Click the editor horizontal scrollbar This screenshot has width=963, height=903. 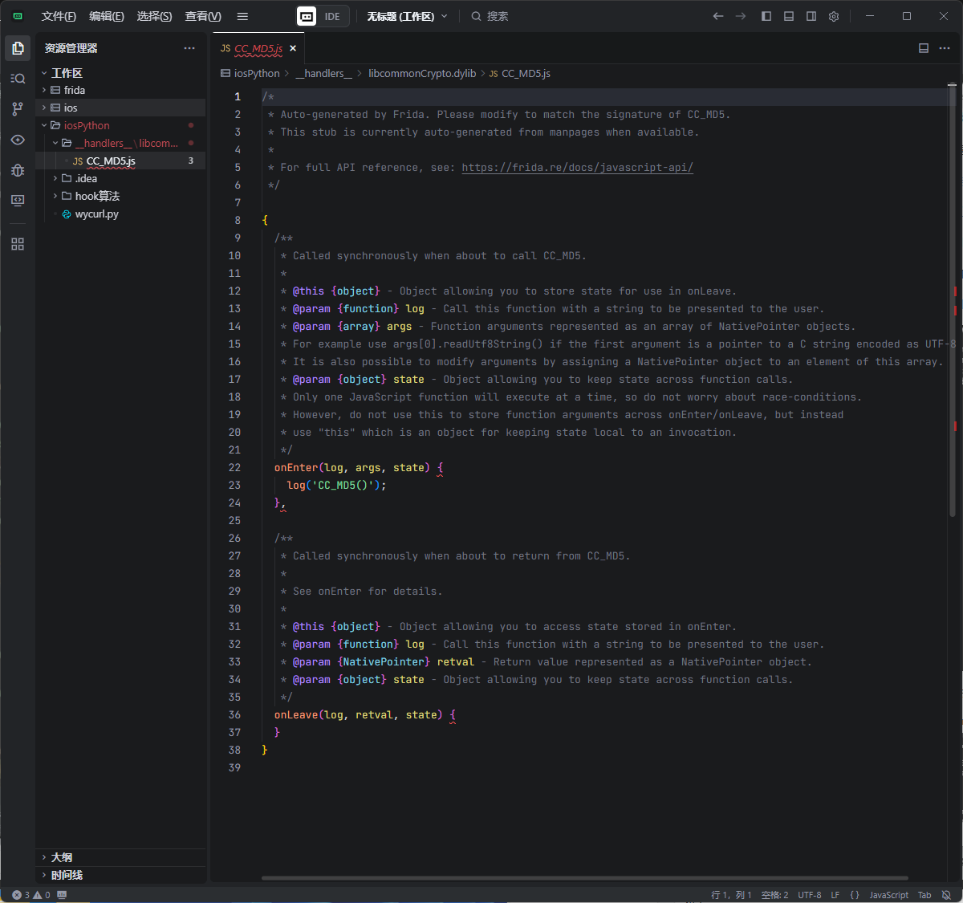click(x=585, y=878)
